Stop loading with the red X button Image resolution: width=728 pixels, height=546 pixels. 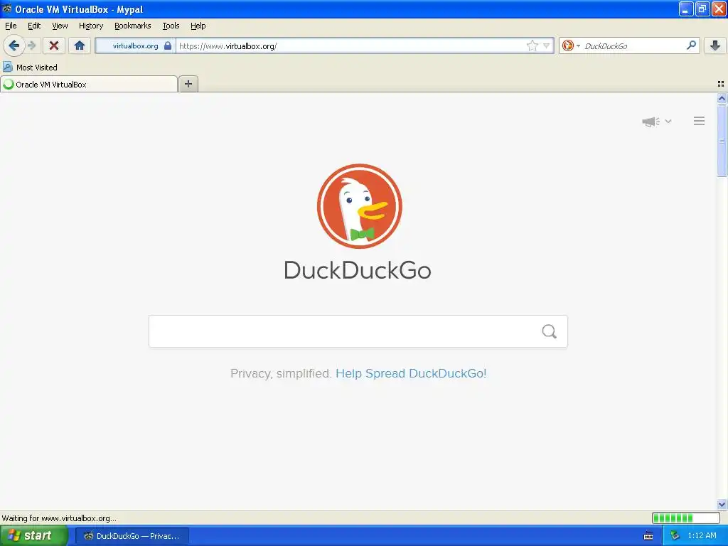coord(54,45)
